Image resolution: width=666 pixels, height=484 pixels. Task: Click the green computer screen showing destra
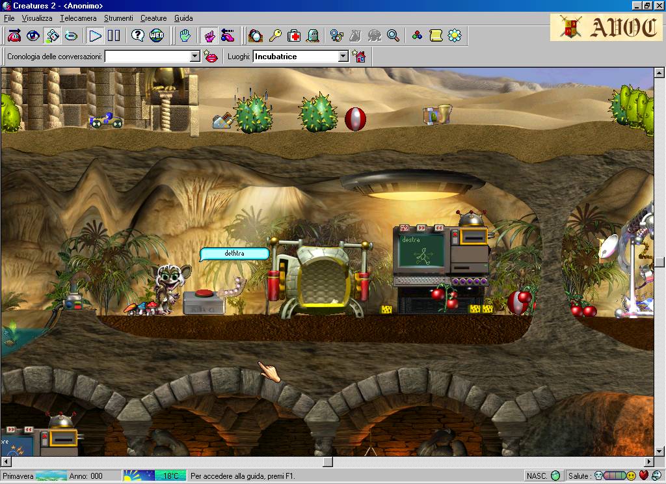point(421,252)
